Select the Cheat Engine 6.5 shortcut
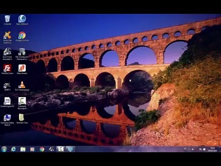This screenshot has width=221, height=166. point(7,102)
